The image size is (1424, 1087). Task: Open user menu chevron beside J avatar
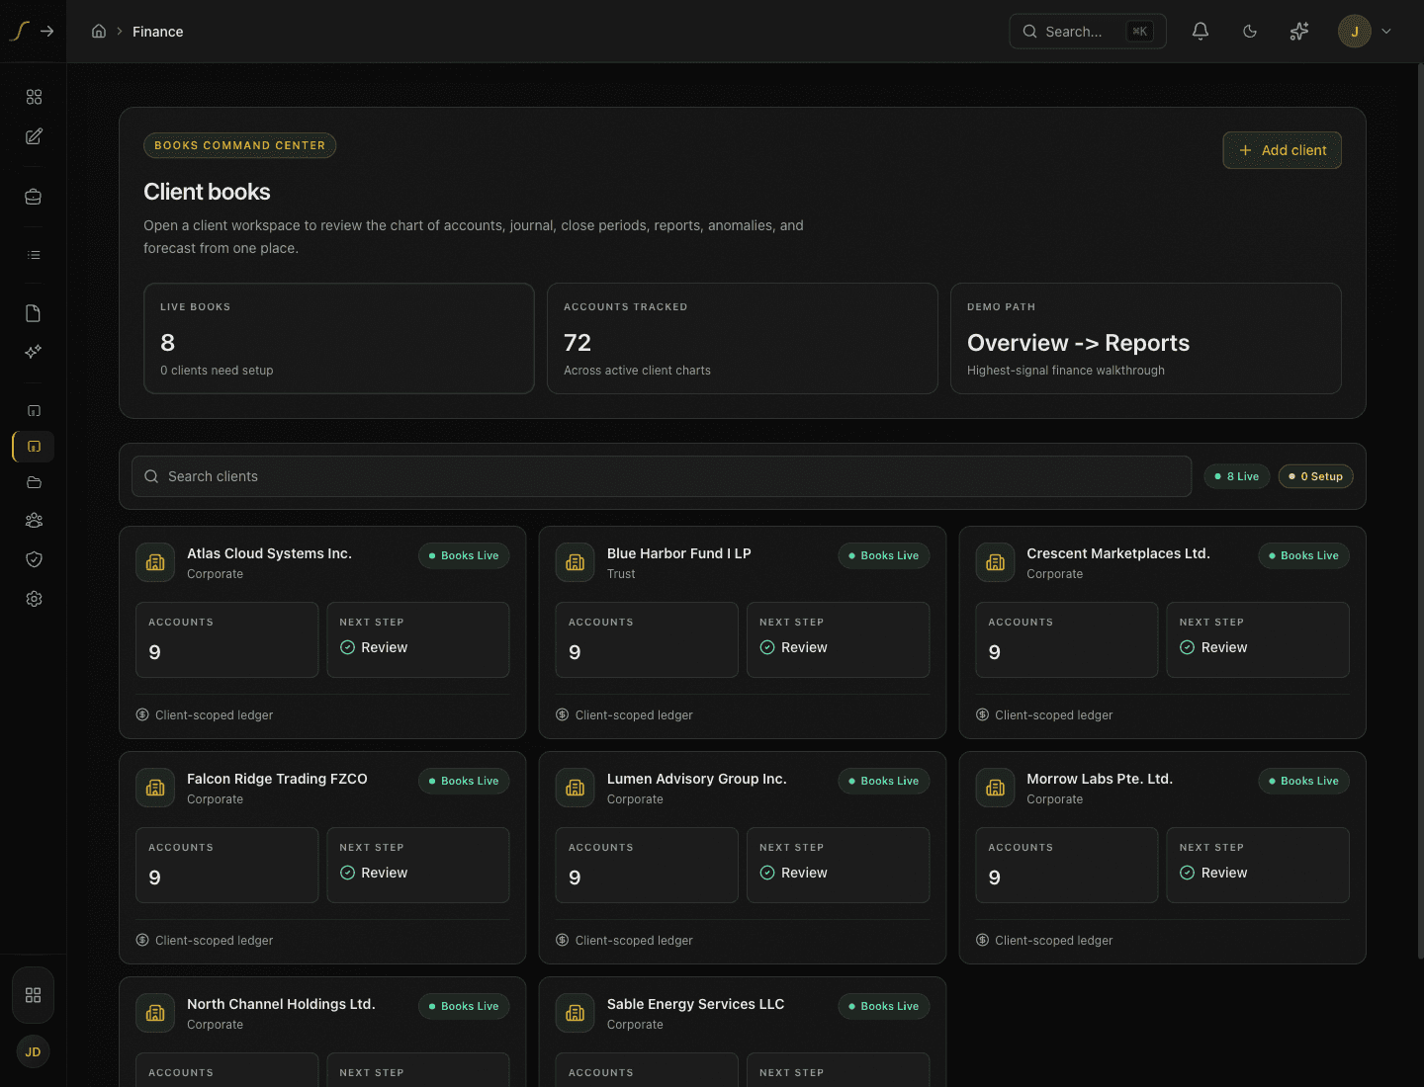tap(1386, 31)
